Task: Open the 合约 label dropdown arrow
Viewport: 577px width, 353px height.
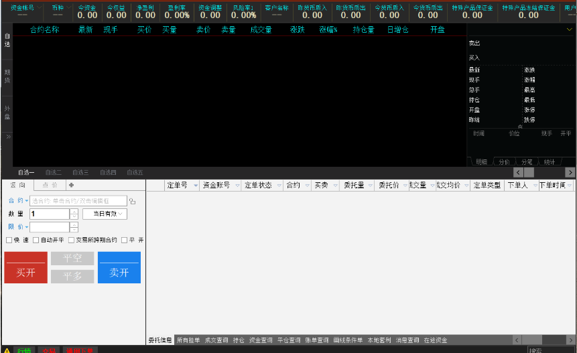Action: [x=26, y=201]
